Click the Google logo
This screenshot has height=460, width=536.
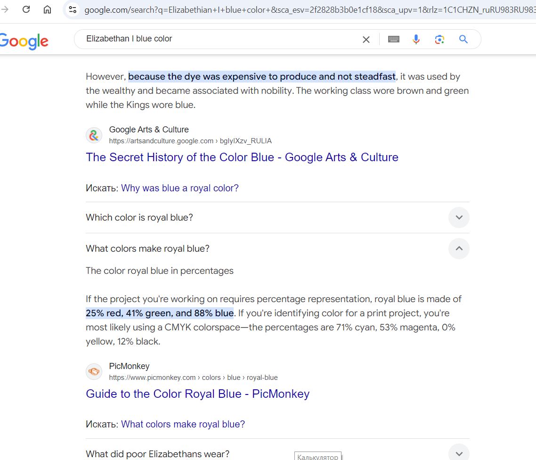point(24,41)
